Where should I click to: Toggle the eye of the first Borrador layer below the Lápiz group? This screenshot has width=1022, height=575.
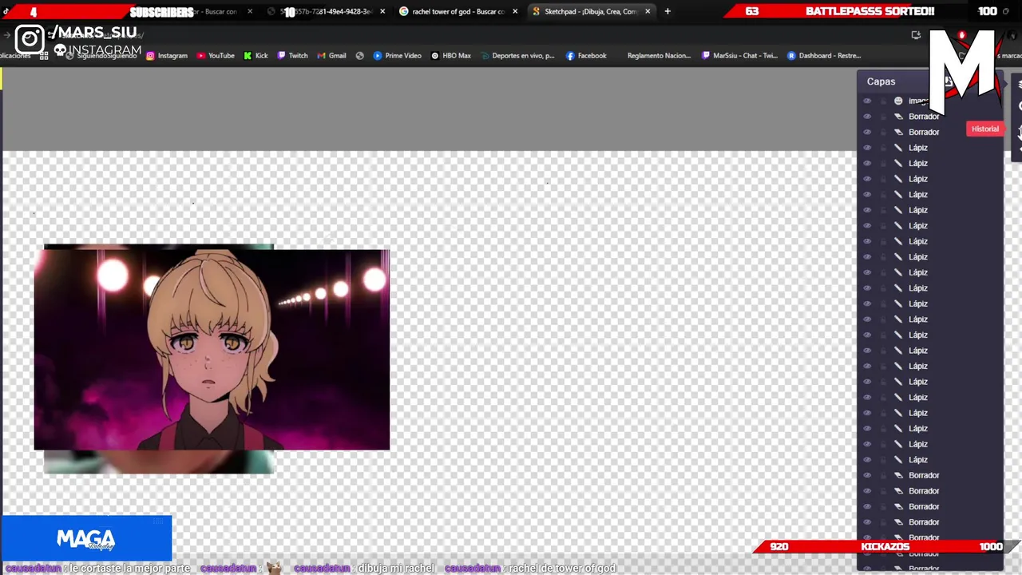click(x=867, y=475)
